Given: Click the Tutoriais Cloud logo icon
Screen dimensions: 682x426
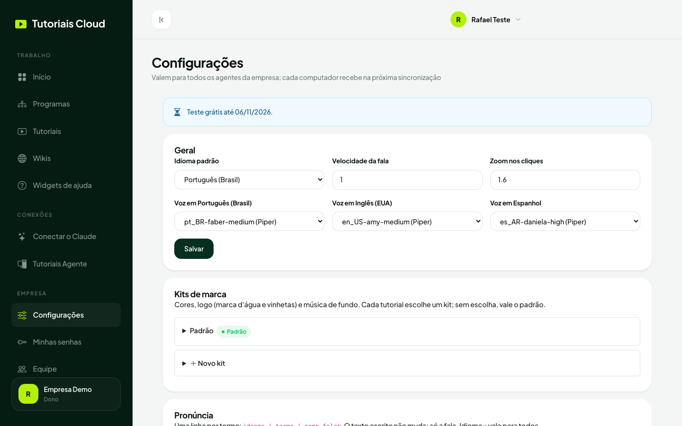Looking at the screenshot, I should click(21, 24).
